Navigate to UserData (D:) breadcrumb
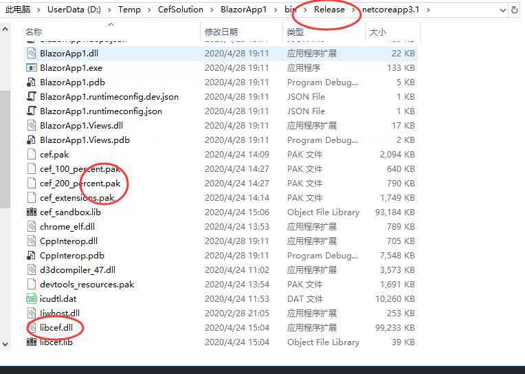This screenshot has width=525, height=374. point(74,10)
